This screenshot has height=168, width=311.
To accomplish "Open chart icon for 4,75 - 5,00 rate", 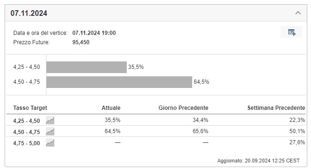I will tap(50, 143).
